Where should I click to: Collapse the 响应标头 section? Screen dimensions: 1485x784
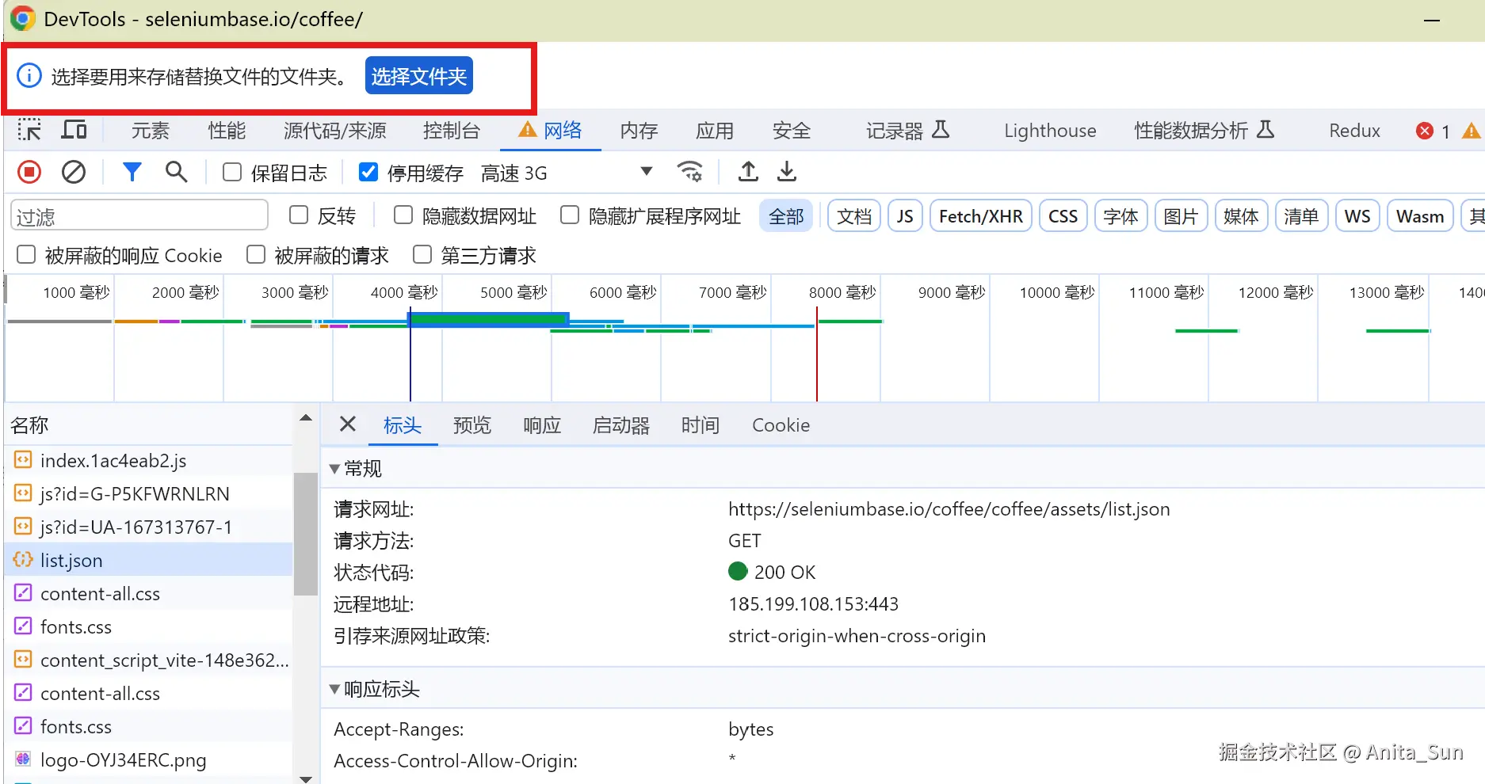tap(334, 689)
